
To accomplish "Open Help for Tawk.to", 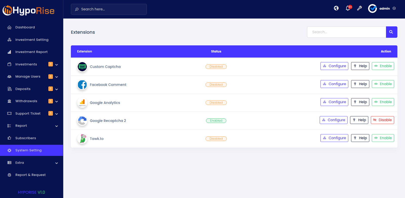I will [360, 138].
